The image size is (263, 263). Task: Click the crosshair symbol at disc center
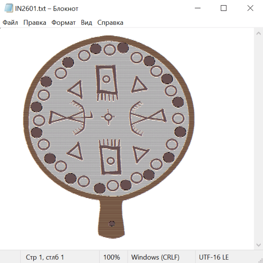pyautogui.click(x=108, y=117)
